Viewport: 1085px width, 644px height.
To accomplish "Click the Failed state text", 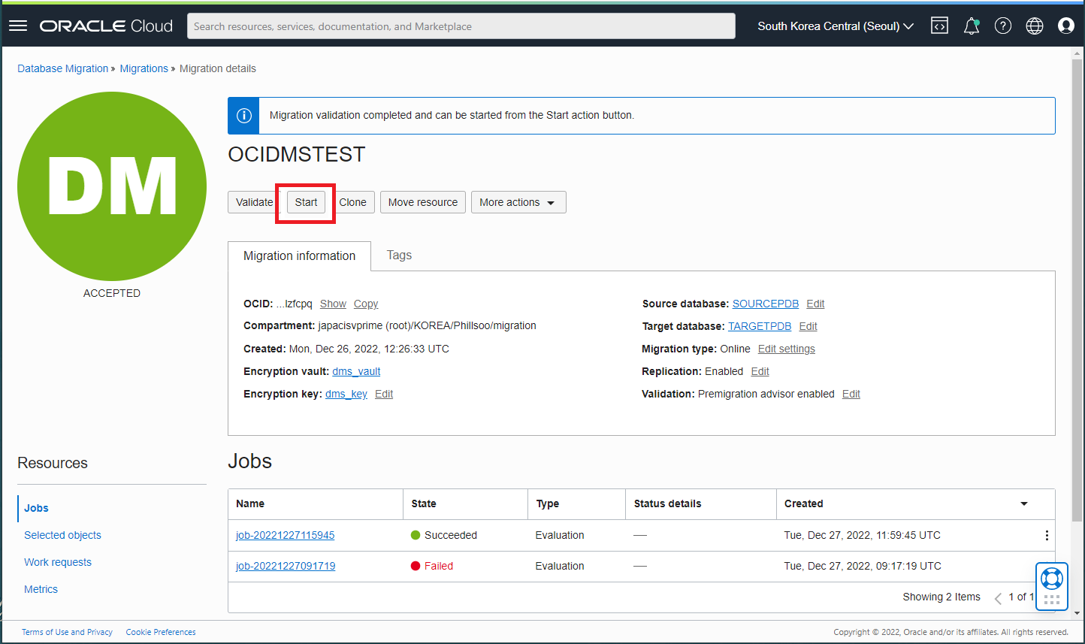I will (x=439, y=566).
